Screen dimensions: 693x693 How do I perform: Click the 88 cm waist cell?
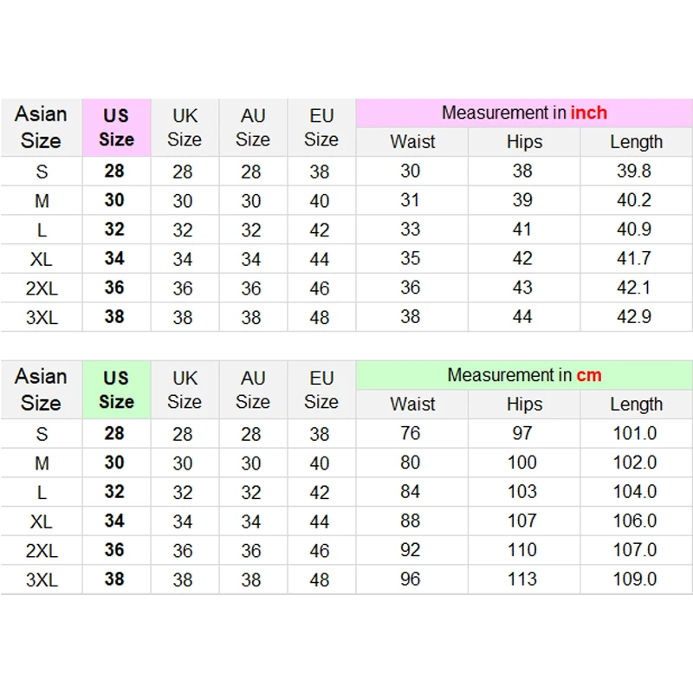tap(411, 521)
